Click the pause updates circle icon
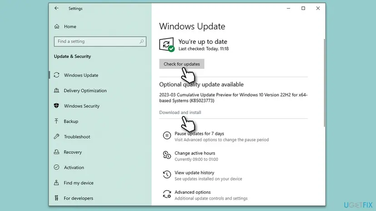The image size is (376, 211). tap(167, 135)
